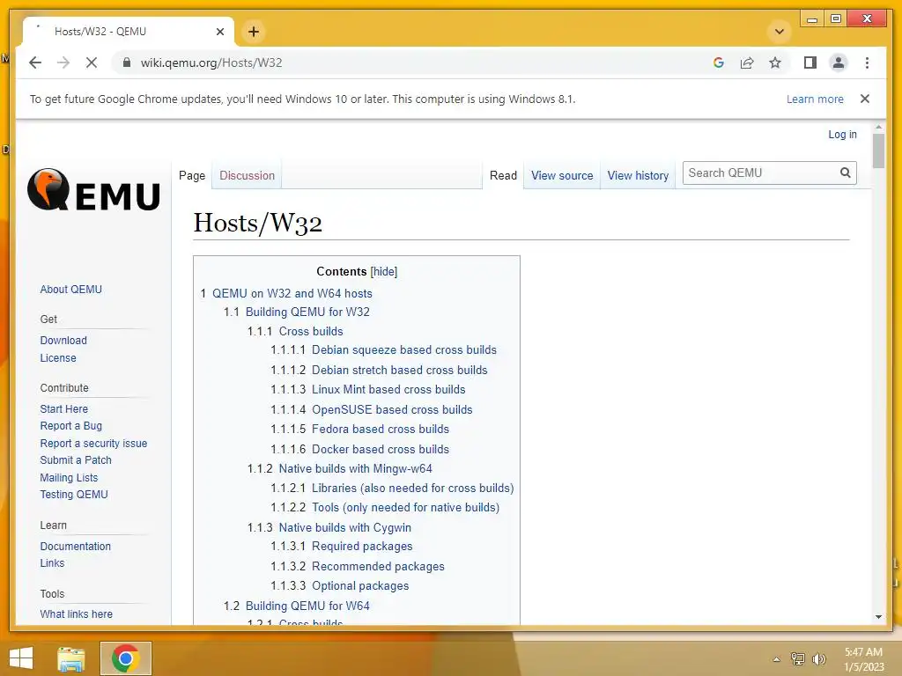Screen dimensions: 902x676
Task: Open a new tab with plus button
Action: tap(253, 32)
